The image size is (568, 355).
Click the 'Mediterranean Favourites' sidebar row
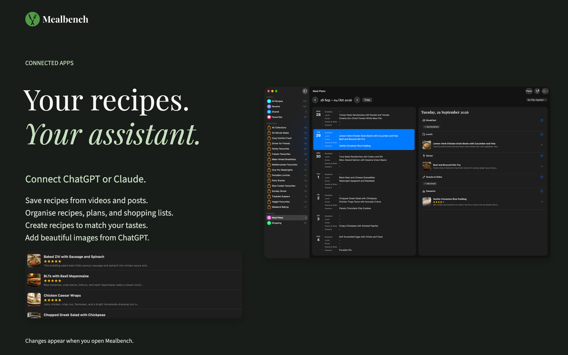287,165
